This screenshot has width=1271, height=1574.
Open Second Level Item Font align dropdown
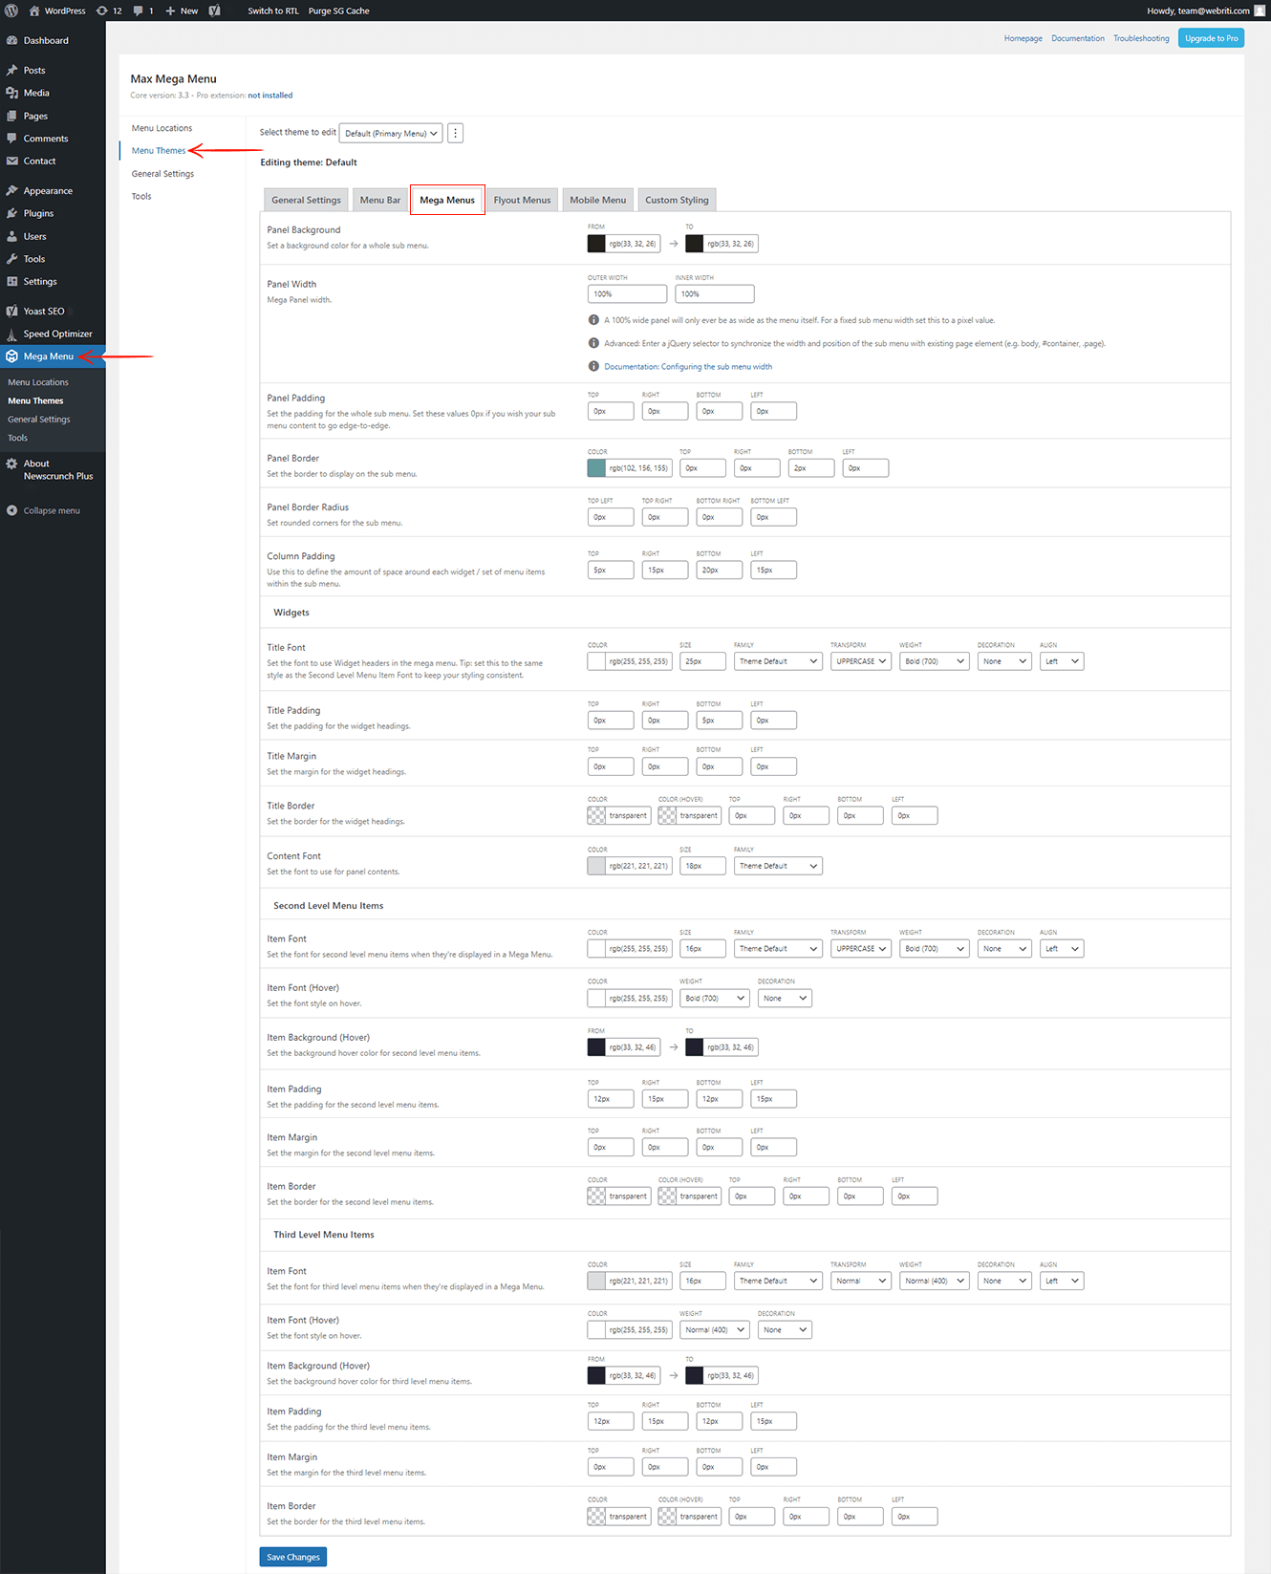point(1062,949)
